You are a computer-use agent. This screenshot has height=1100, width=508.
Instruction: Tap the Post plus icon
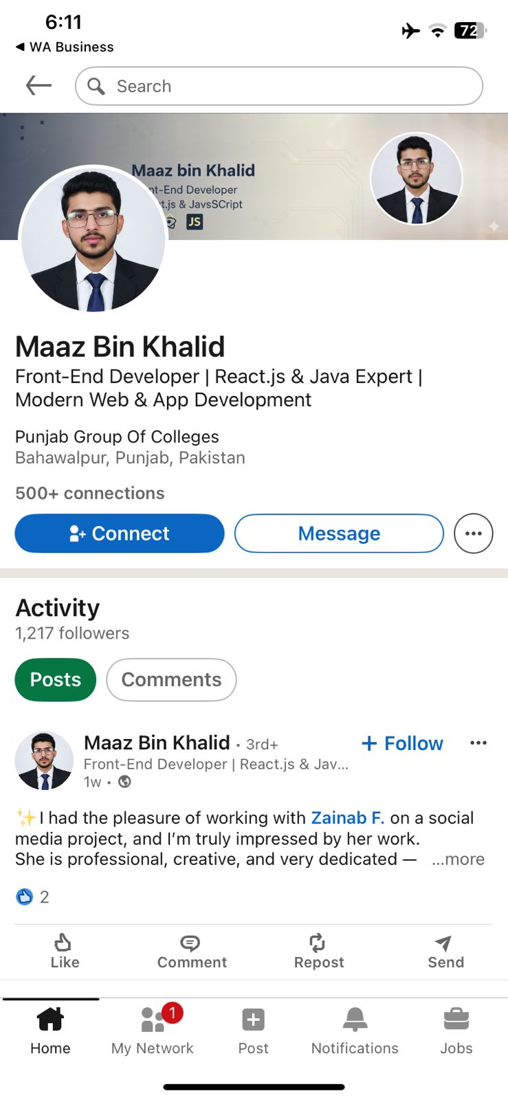click(253, 1020)
